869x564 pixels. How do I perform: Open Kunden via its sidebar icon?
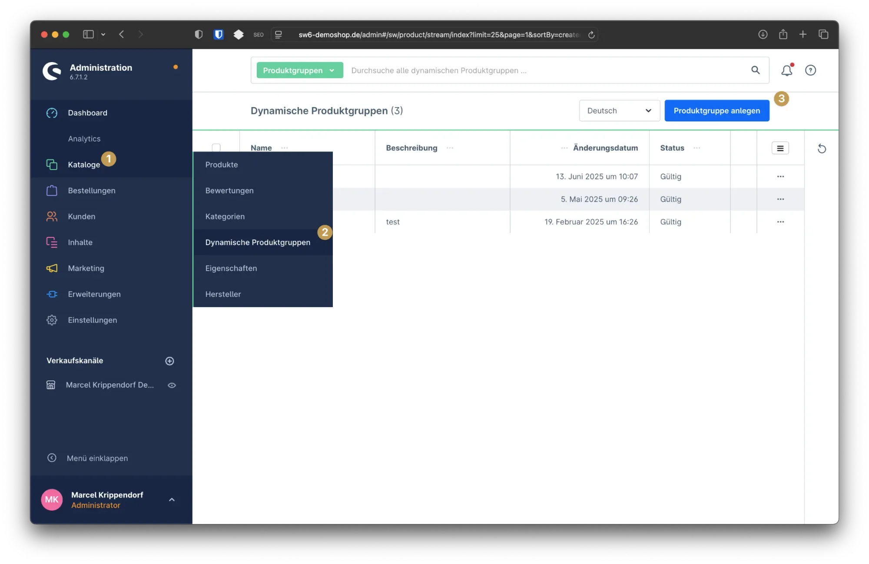[52, 216]
